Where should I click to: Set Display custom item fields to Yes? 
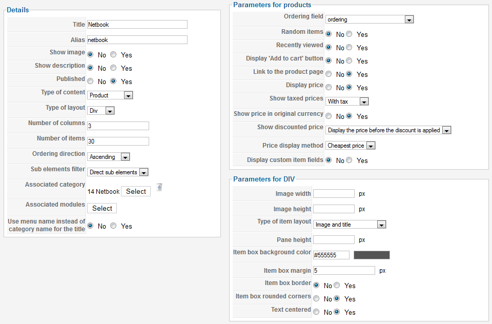(x=349, y=160)
